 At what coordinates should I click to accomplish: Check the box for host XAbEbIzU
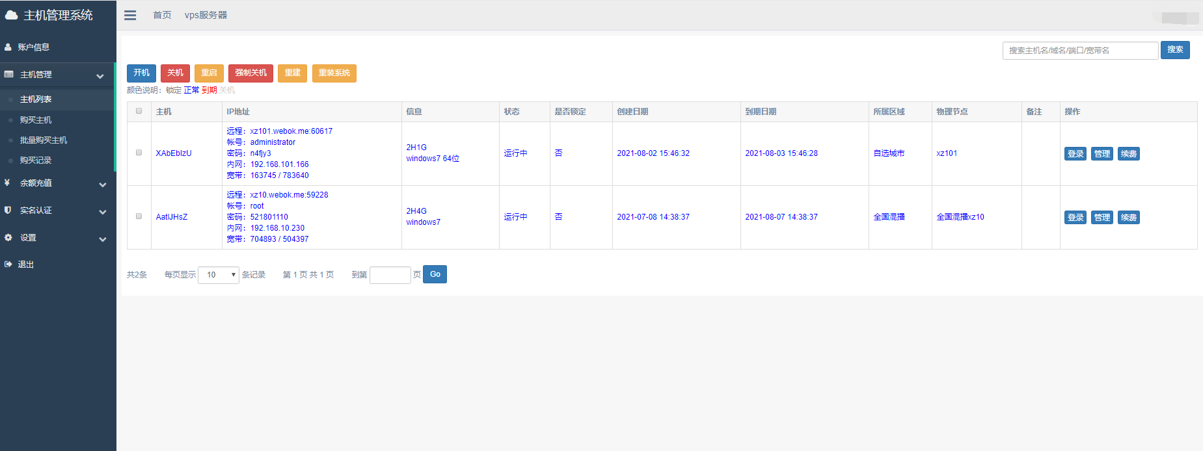[139, 153]
